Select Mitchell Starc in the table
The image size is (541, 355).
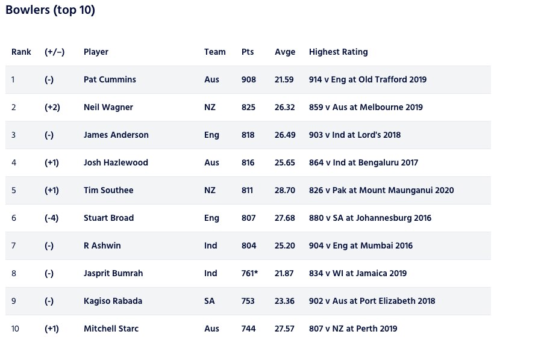pyautogui.click(x=111, y=329)
